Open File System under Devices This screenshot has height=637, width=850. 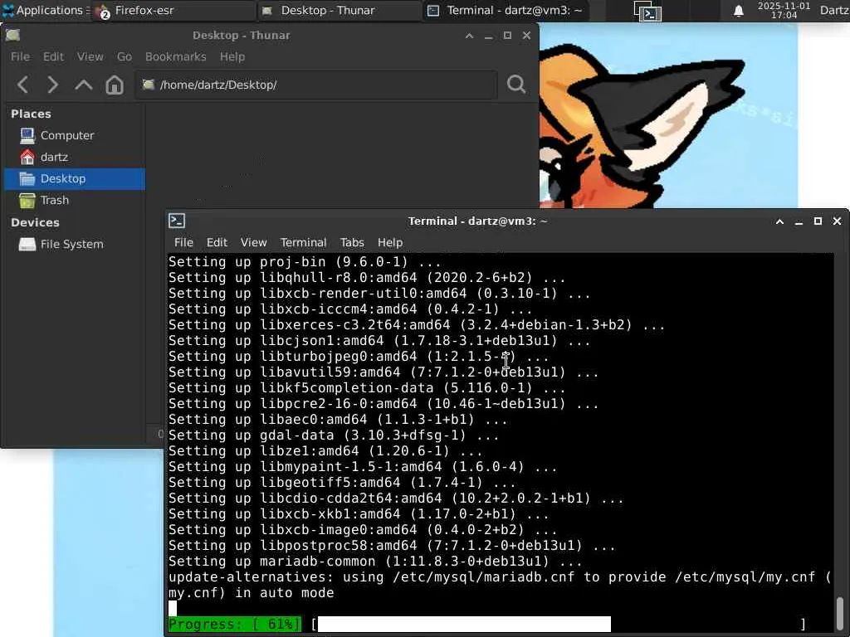click(x=74, y=245)
